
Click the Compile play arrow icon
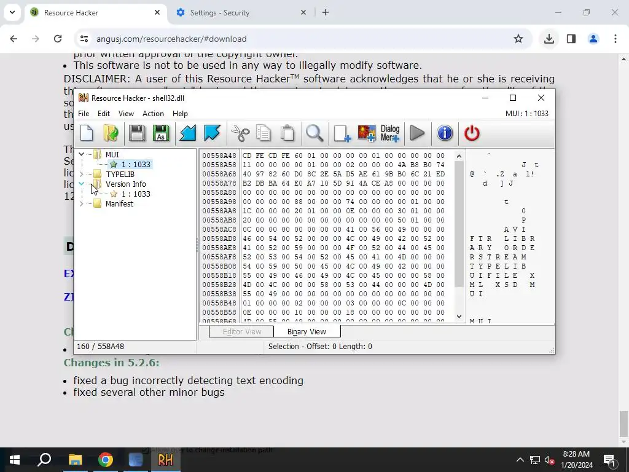[417, 133]
